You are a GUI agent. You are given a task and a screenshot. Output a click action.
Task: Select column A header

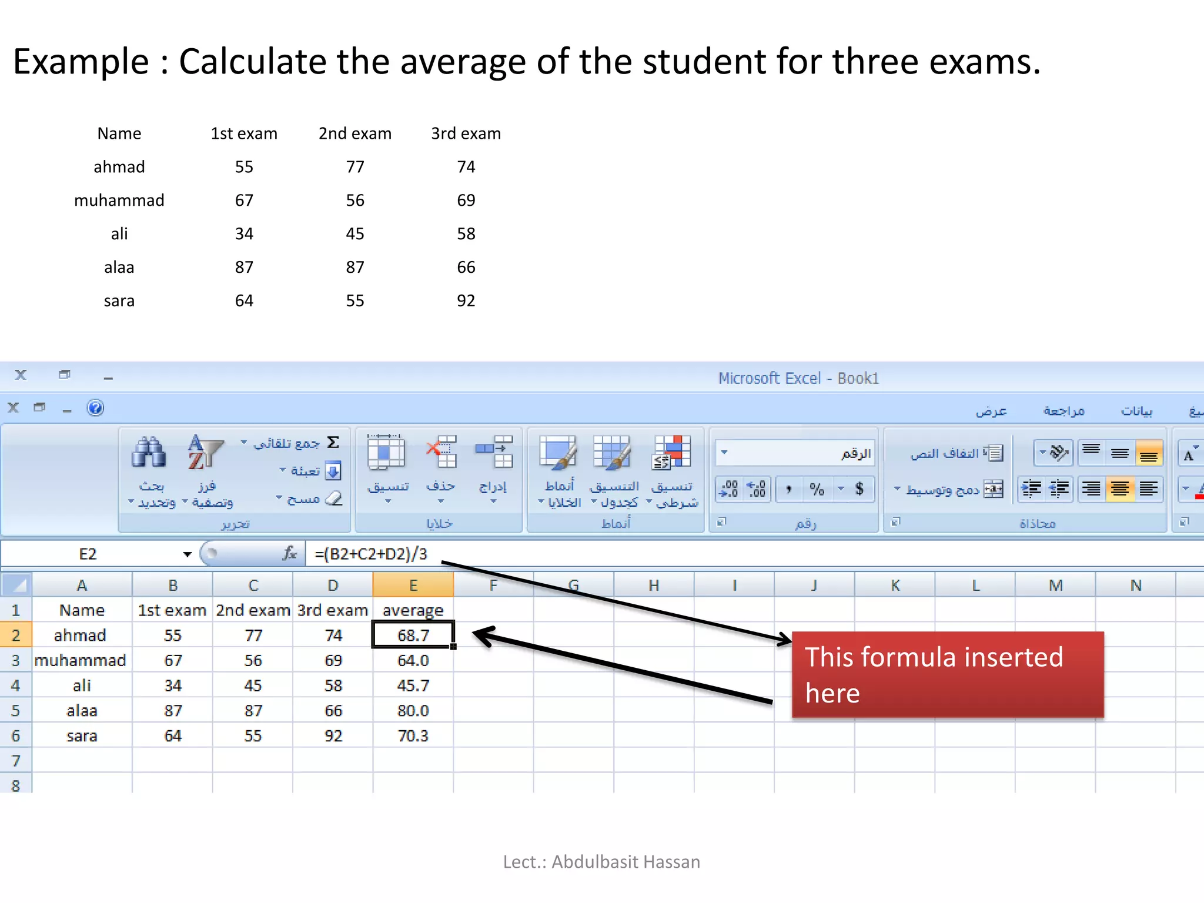(x=82, y=585)
